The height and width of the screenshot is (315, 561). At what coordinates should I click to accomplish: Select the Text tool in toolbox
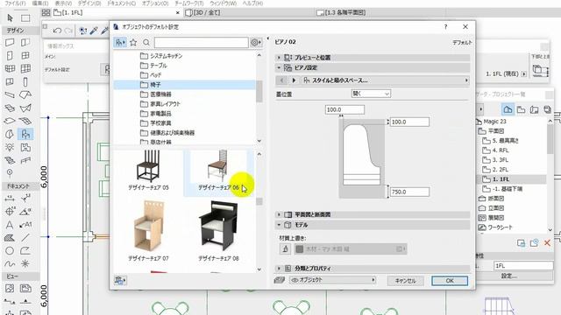10,225
